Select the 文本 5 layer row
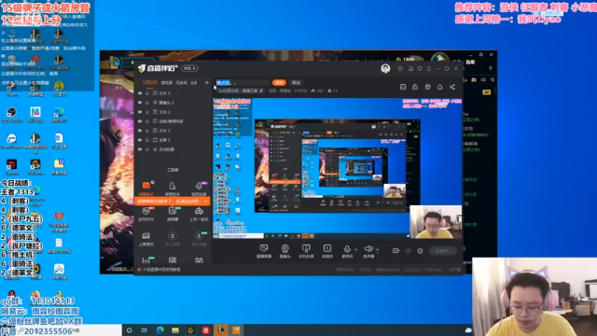The width and height of the screenshot is (597, 336). 173,93
